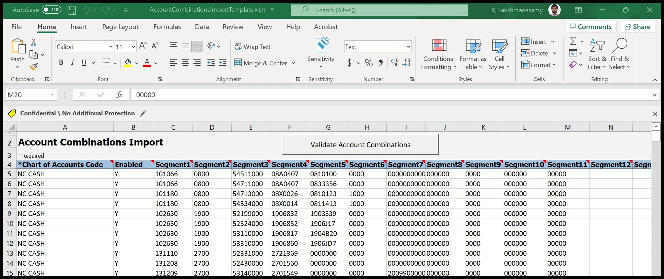Click the Comments button
The width and height of the screenshot is (664, 279).
coord(591,27)
